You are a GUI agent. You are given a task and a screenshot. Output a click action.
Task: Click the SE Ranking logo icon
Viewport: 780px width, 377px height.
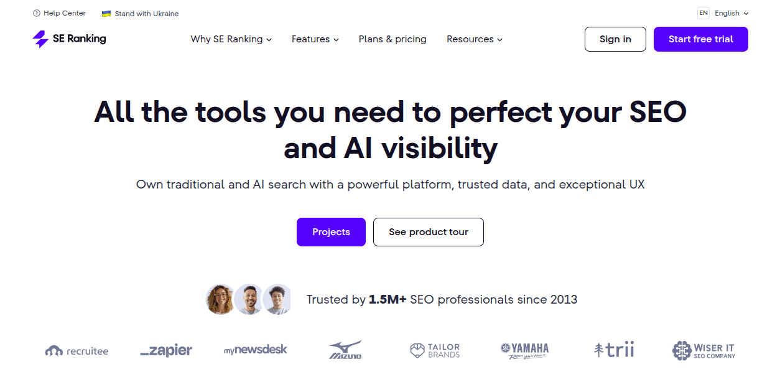[40, 39]
